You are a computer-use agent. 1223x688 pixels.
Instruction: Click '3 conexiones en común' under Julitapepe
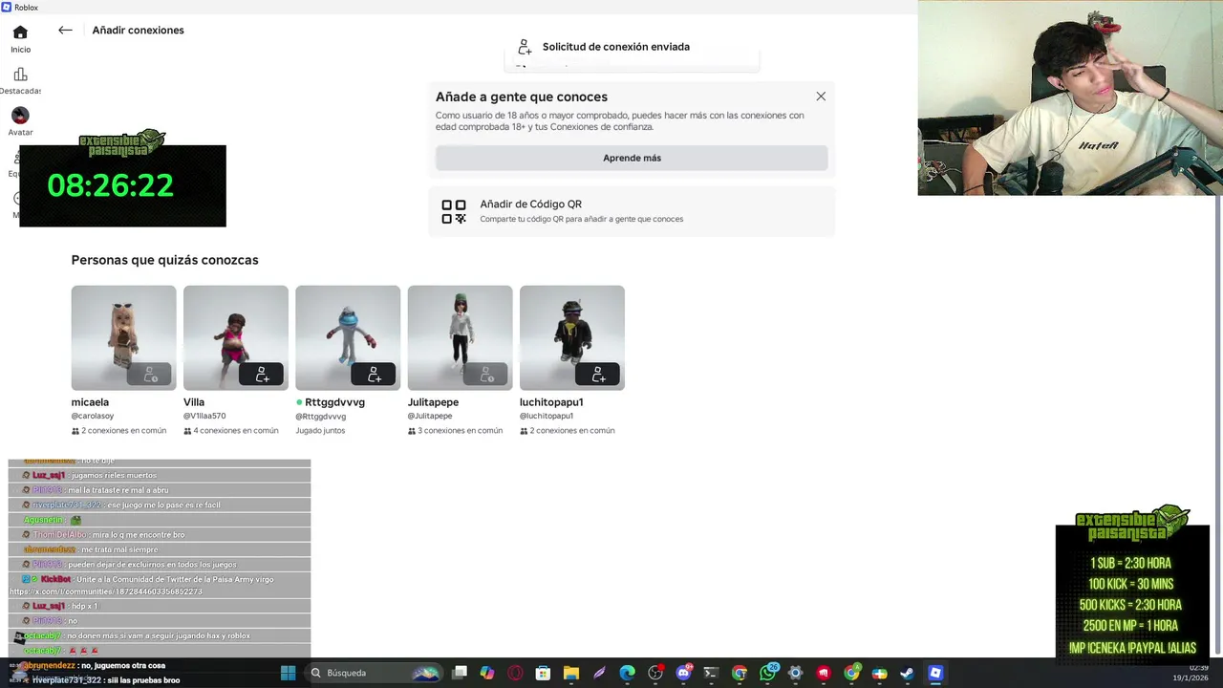click(x=460, y=431)
